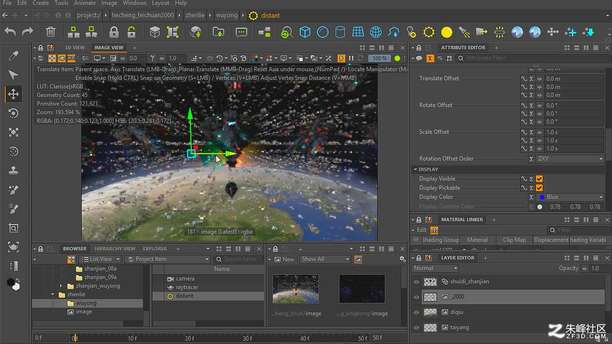Activate the Scale tool in sidebar
Viewport: 612px width, 344px height.
(x=13, y=132)
